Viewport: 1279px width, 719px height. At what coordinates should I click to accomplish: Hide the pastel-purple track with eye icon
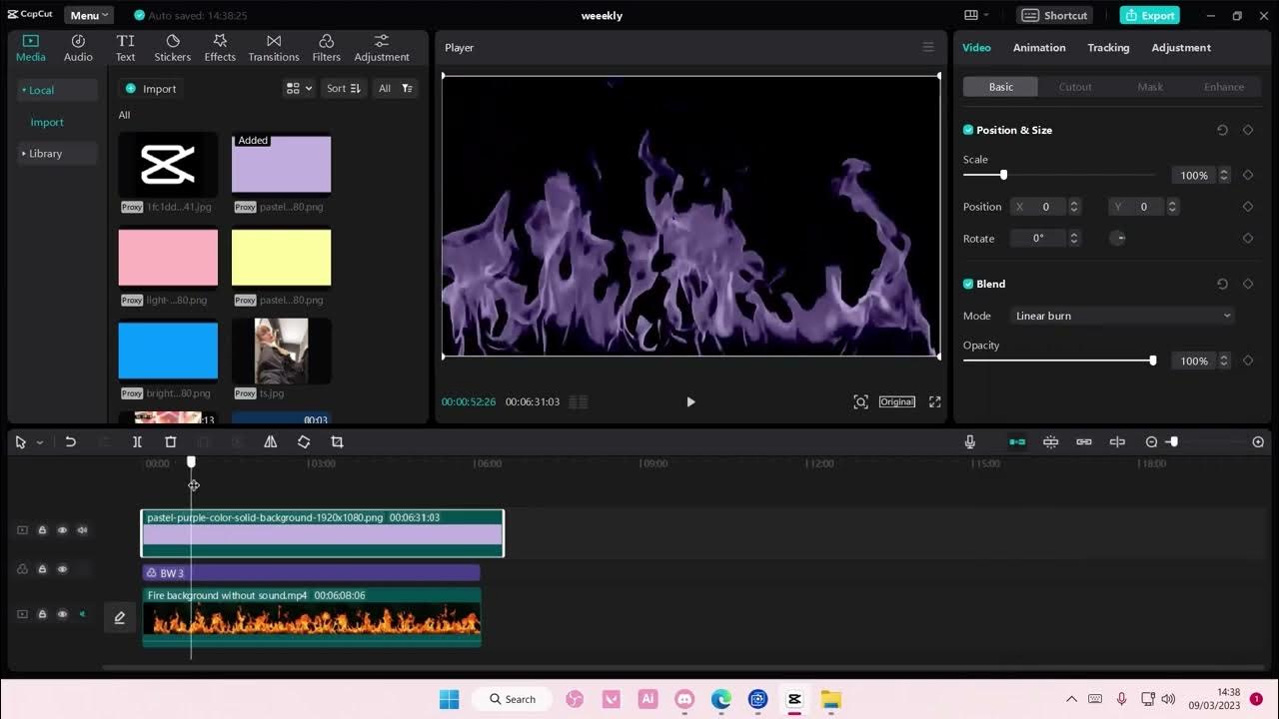(x=62, y=530)
